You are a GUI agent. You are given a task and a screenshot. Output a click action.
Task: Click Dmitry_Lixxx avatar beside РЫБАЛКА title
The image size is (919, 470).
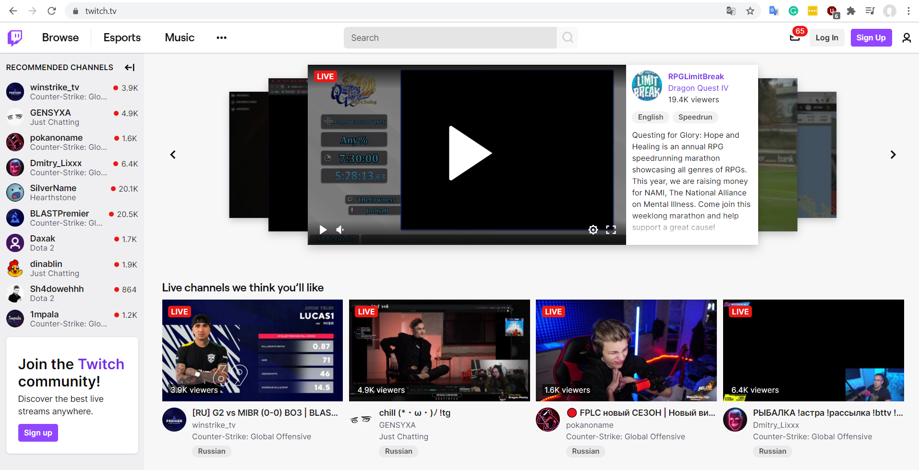click(x=735, y=420)
